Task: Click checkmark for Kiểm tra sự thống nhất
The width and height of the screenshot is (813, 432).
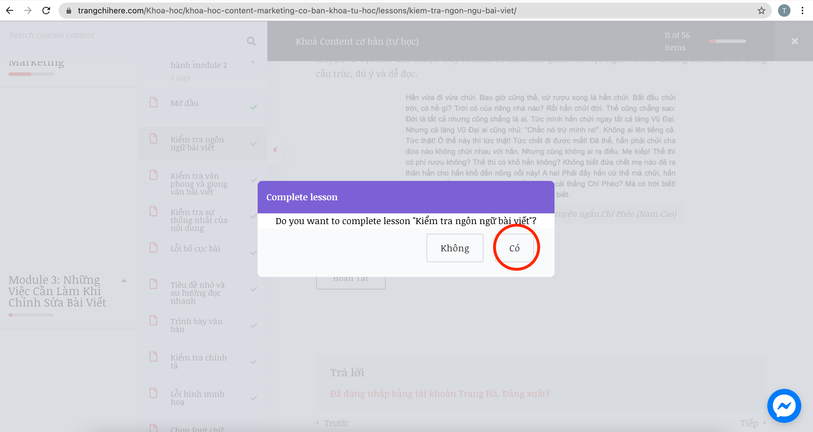Action: pos(253,216)
